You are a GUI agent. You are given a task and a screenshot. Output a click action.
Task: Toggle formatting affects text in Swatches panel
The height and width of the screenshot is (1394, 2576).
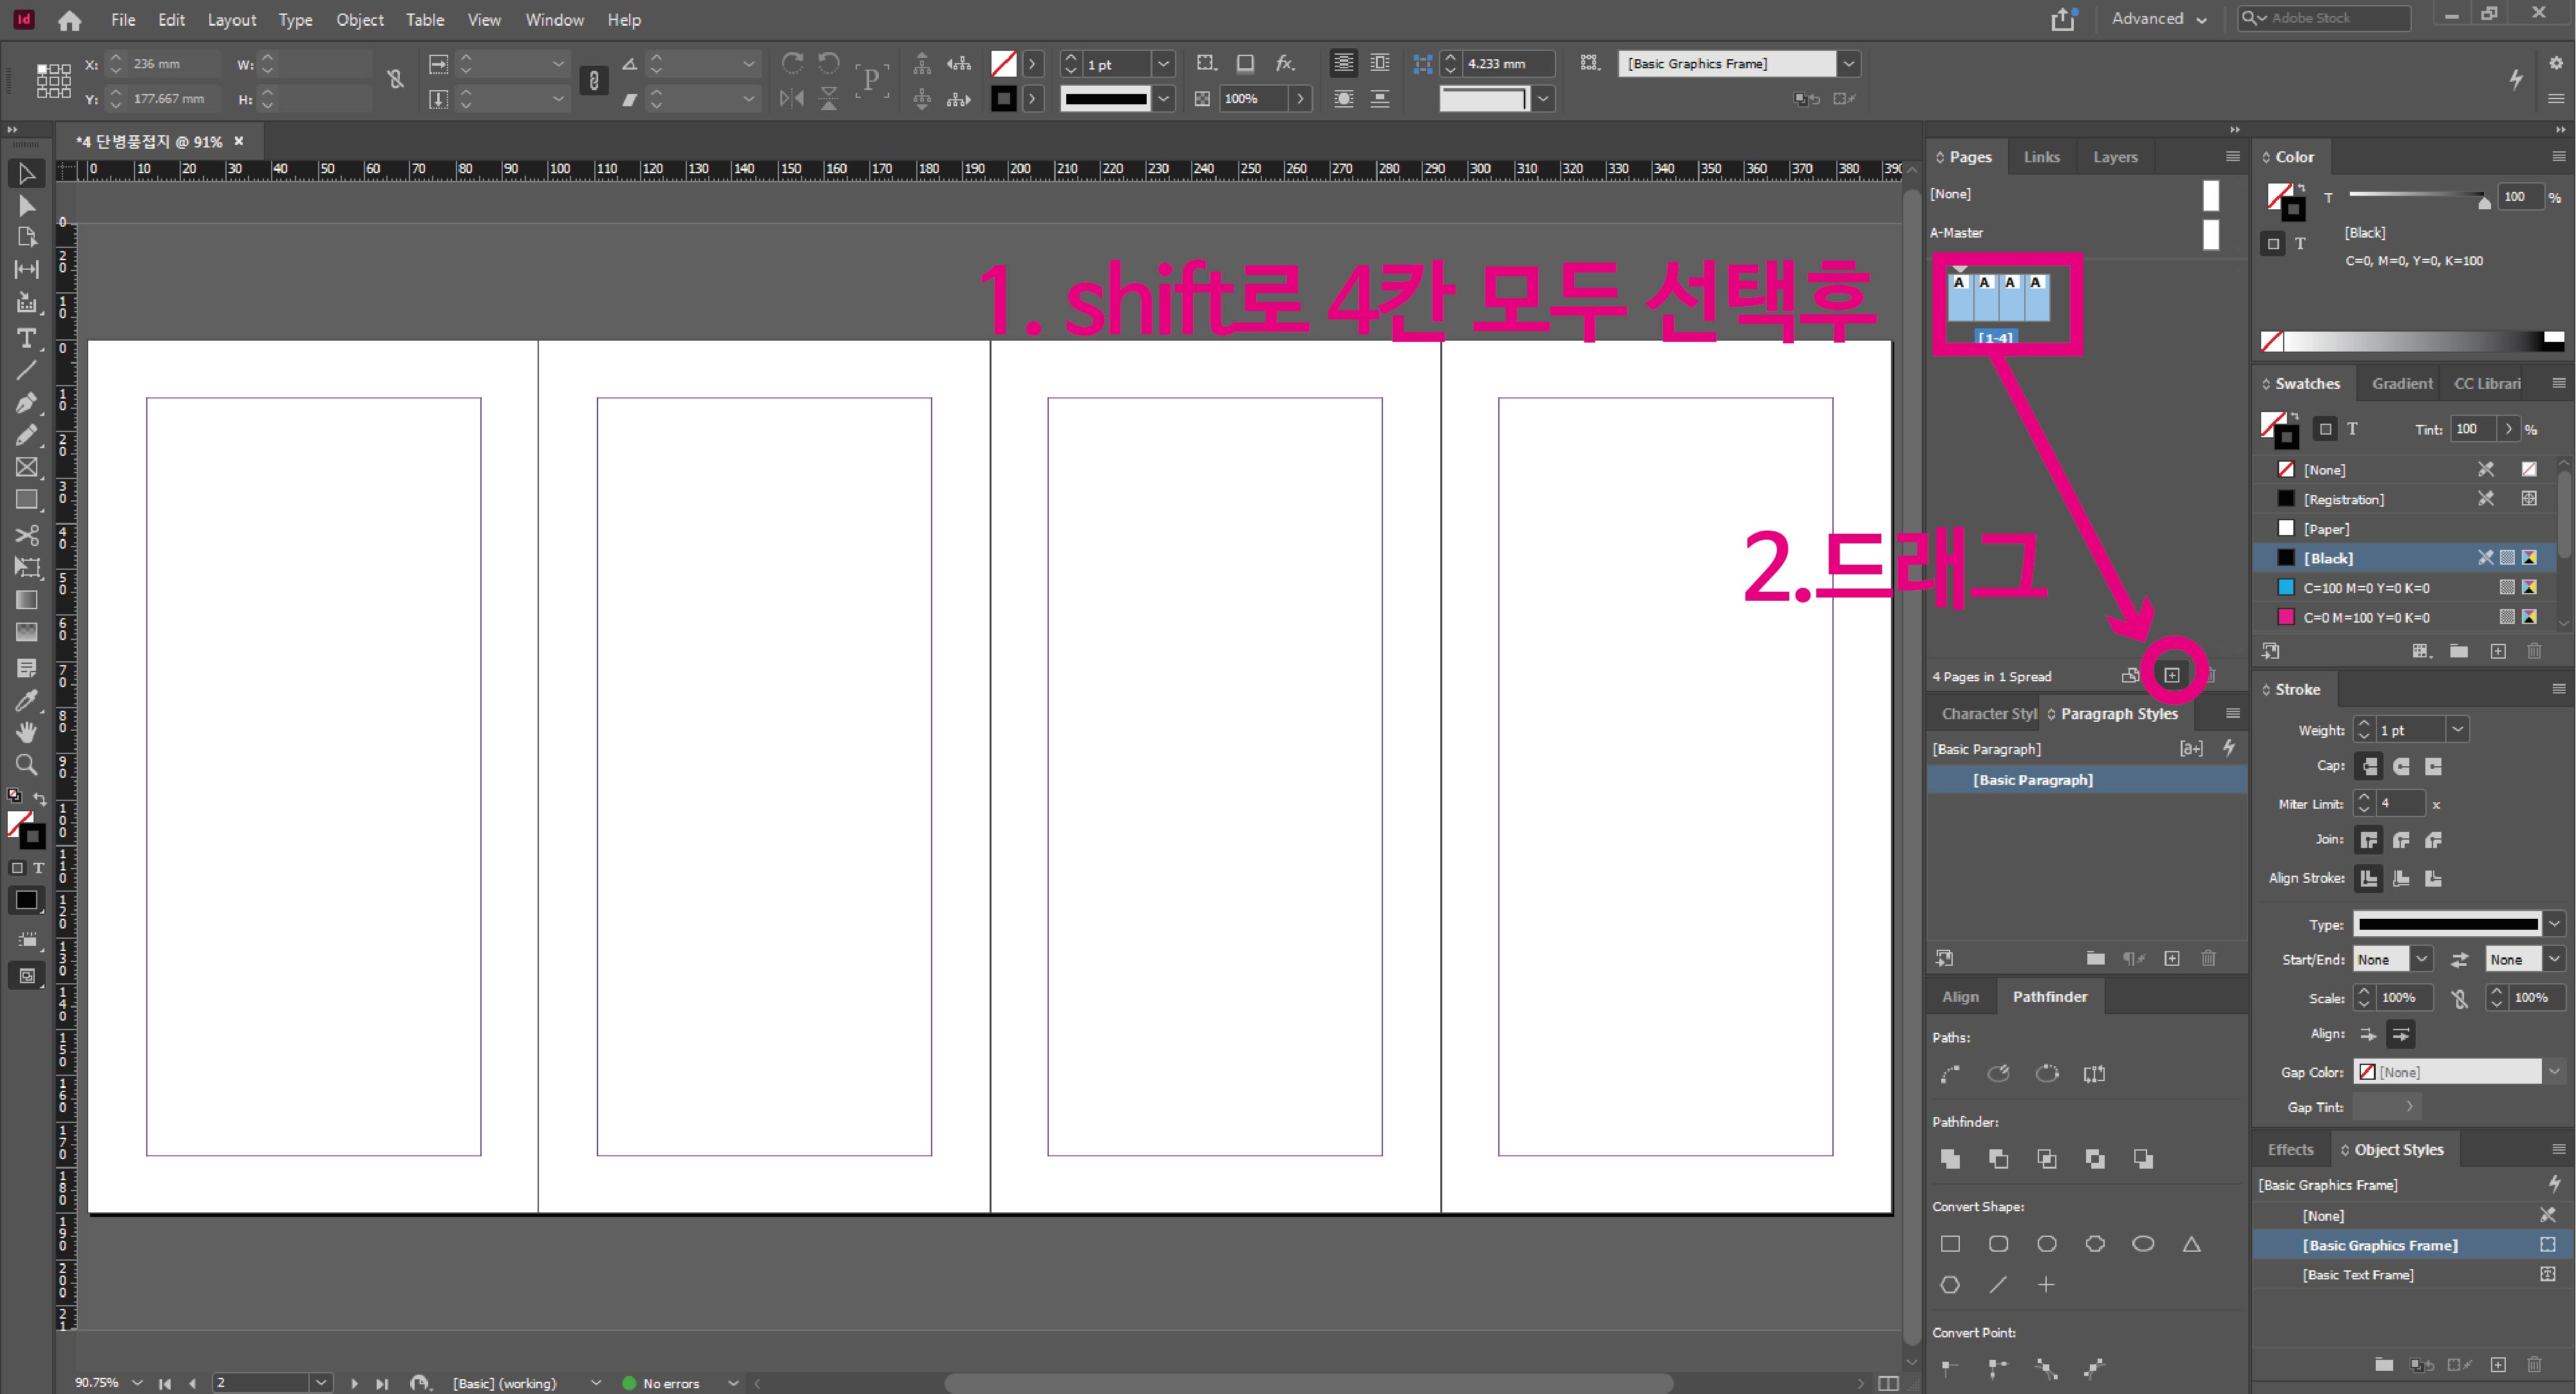pos(2352,429)
